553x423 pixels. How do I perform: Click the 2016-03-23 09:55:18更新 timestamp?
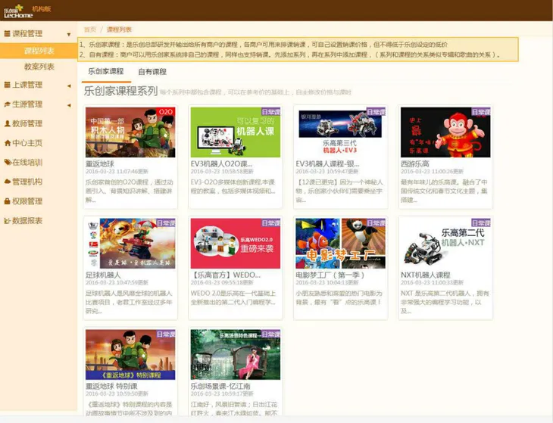tap(222, 282)
